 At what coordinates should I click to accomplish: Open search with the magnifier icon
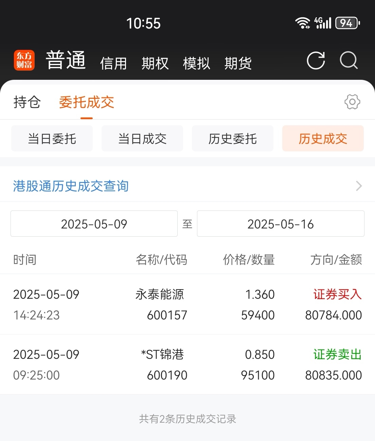click(x=349, y=60)
